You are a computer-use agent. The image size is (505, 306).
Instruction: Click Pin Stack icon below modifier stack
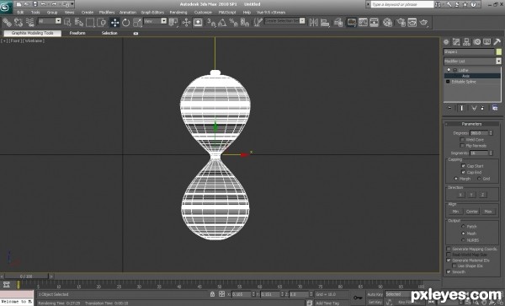pos(450,108)
